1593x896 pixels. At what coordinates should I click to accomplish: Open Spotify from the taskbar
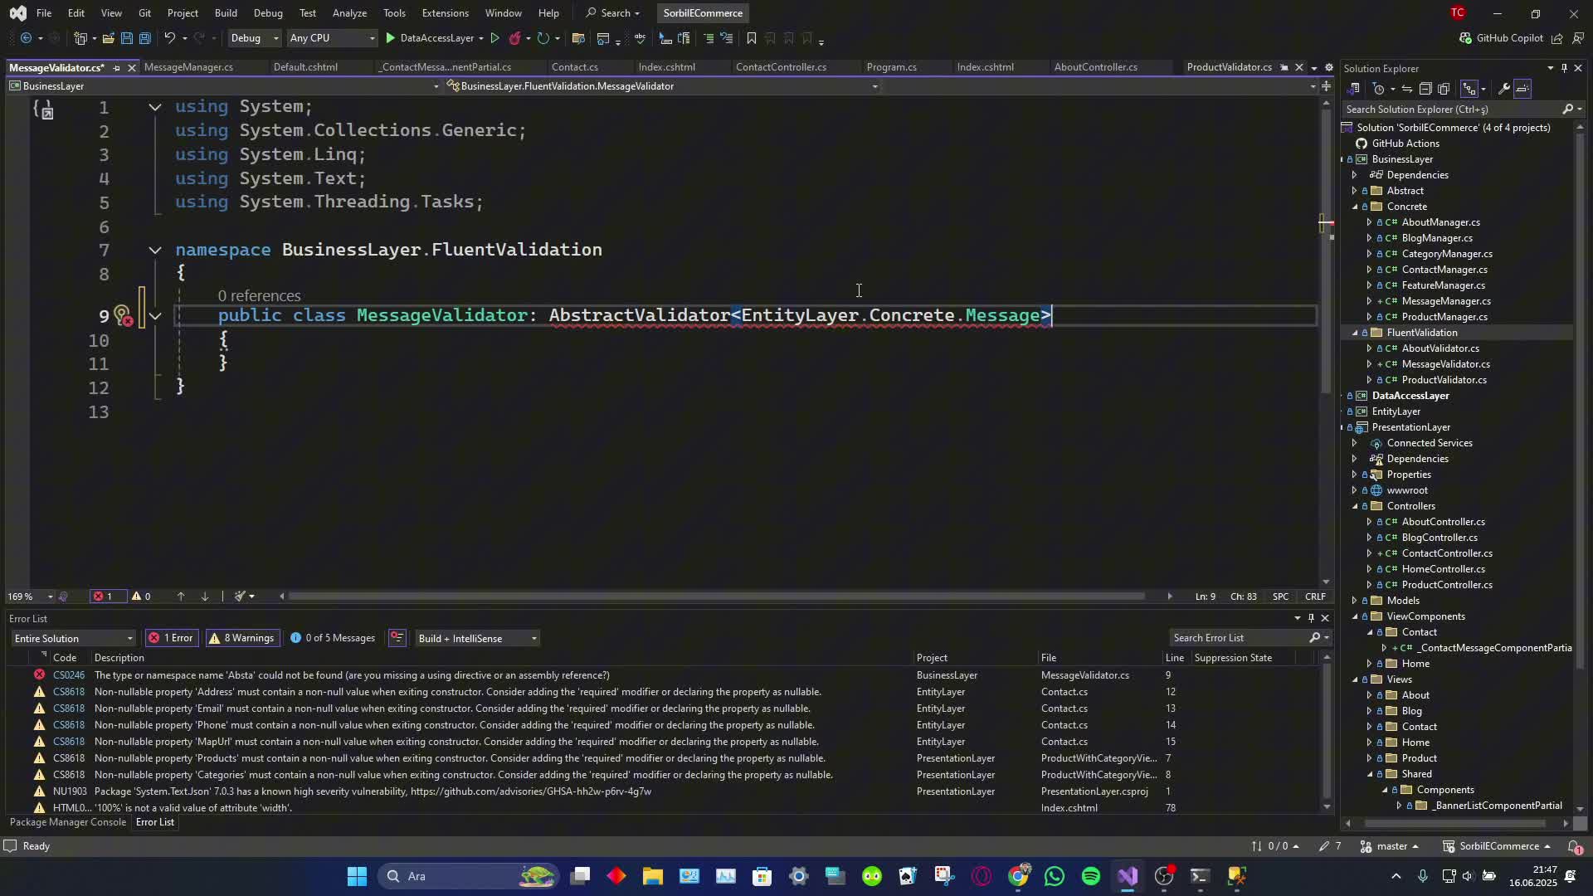coord(1091,876)
